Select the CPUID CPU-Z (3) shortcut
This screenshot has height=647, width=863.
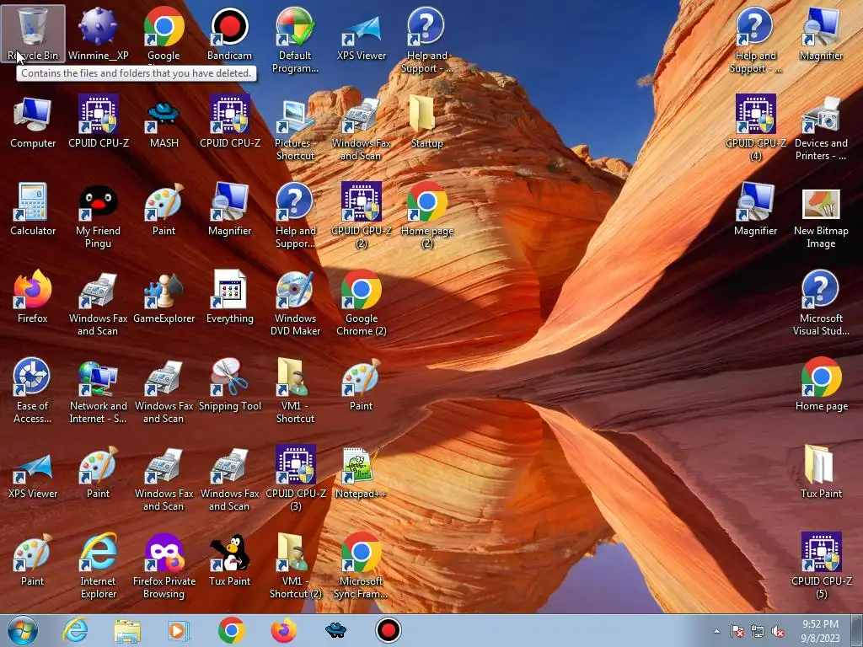295,478
